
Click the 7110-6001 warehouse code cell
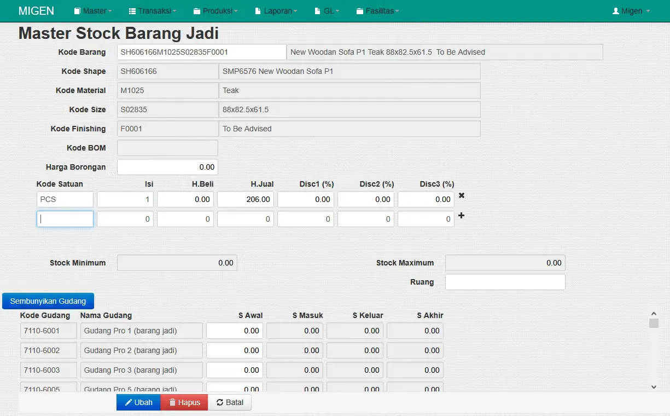click(x=49, y=331)
